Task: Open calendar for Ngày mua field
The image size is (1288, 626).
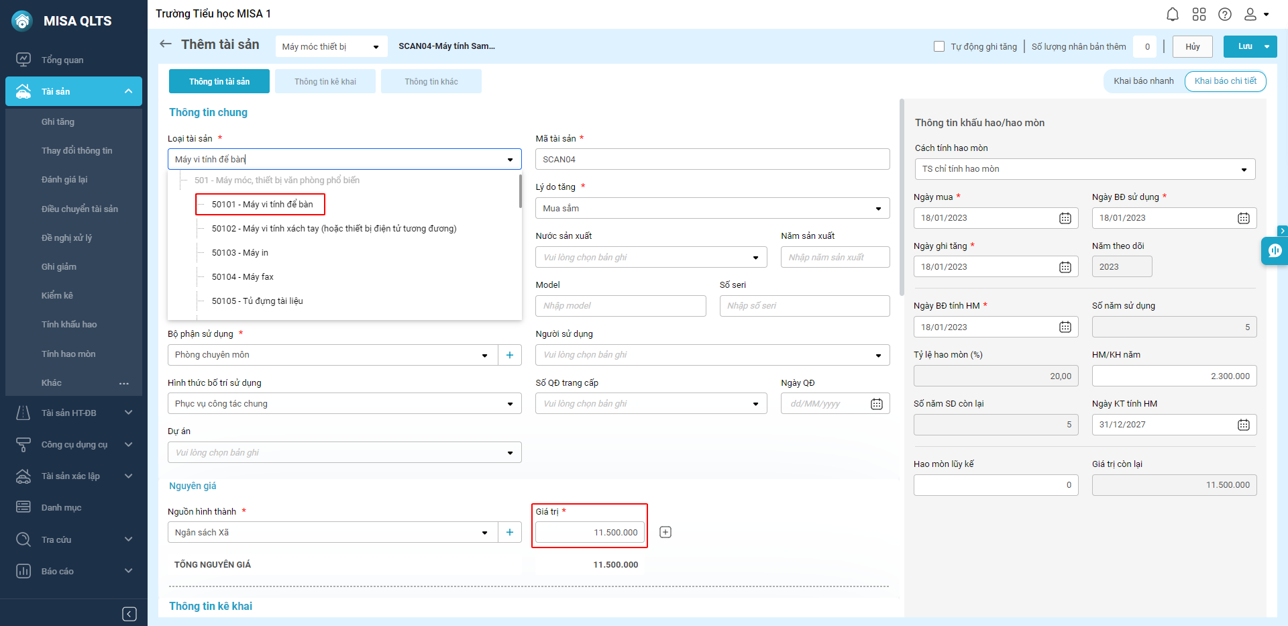Action: click(1065, 218)
